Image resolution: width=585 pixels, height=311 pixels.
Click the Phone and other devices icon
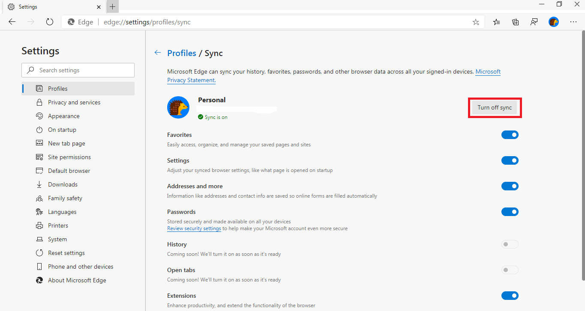(x=39, y=267)
